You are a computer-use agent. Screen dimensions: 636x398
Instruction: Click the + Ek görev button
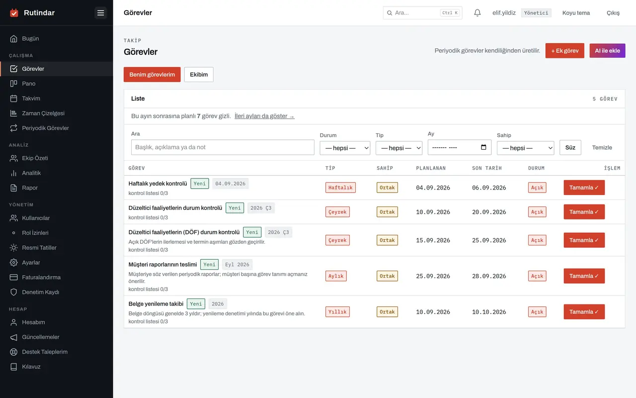pyautogui.click(x=565, y=51)
